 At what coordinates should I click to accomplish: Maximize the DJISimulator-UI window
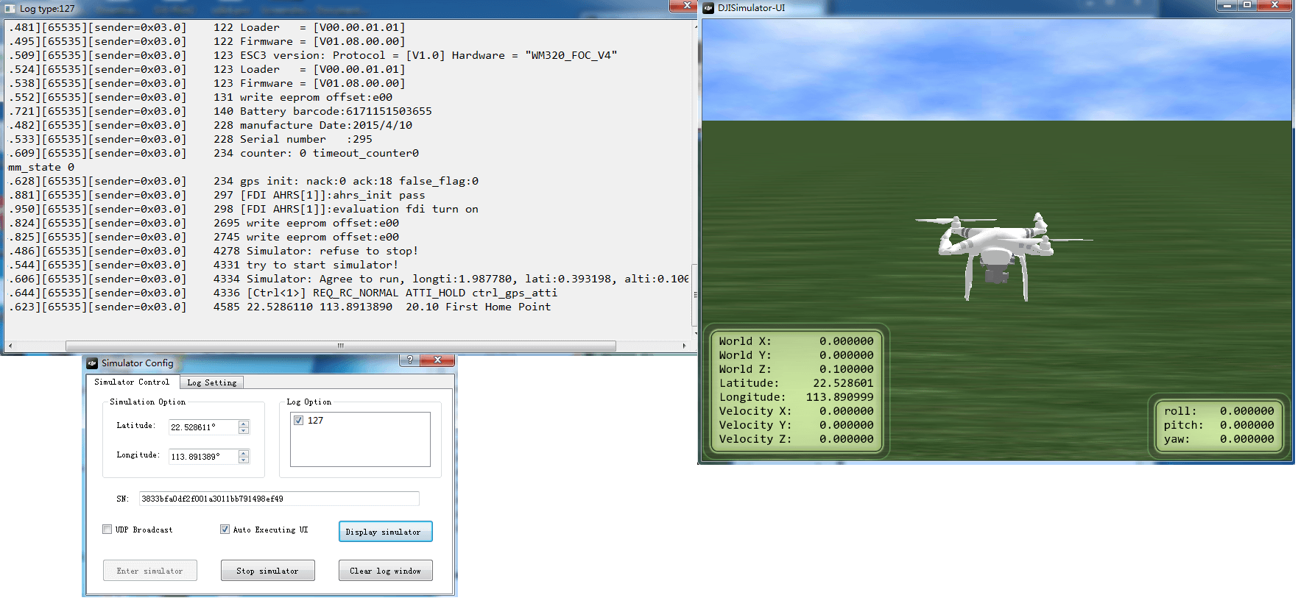1247,5
